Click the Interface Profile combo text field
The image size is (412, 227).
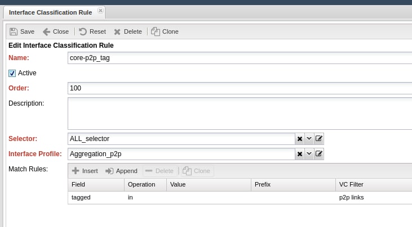181,154
